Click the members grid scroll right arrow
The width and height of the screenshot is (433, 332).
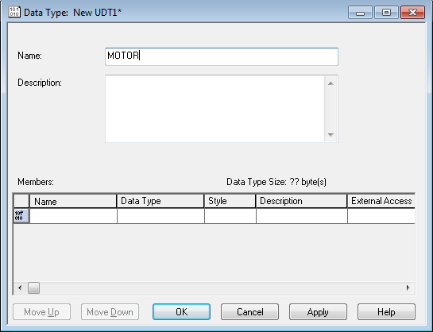[x=408, y=288]
